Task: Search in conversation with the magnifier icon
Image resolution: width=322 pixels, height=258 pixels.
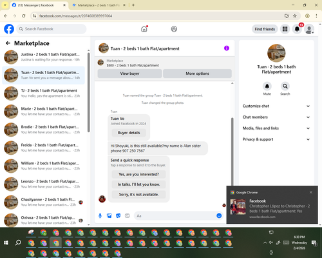Action: pos(285,86)
